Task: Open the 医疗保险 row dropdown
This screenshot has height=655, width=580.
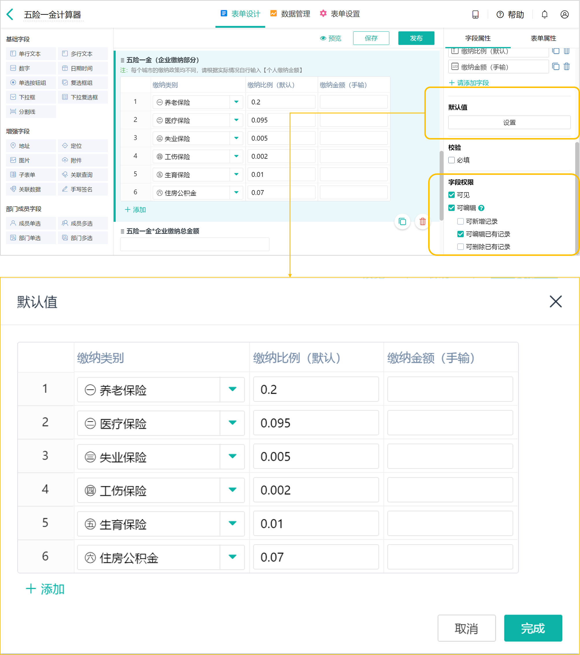Action: tap(236, 120)
